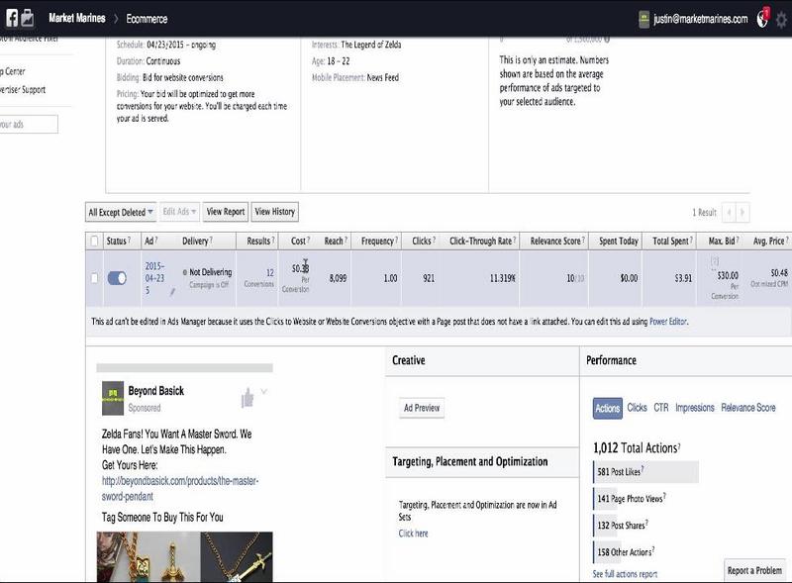This screenshot has height=583, width=792.
Task: Click the pencil edit icon beside ad name
Action: (172, 291)
